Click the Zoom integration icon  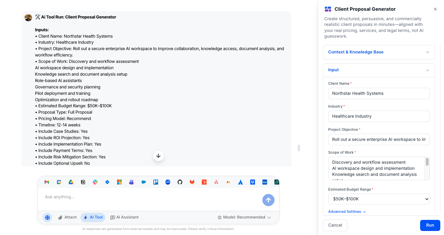pos(168,182)
